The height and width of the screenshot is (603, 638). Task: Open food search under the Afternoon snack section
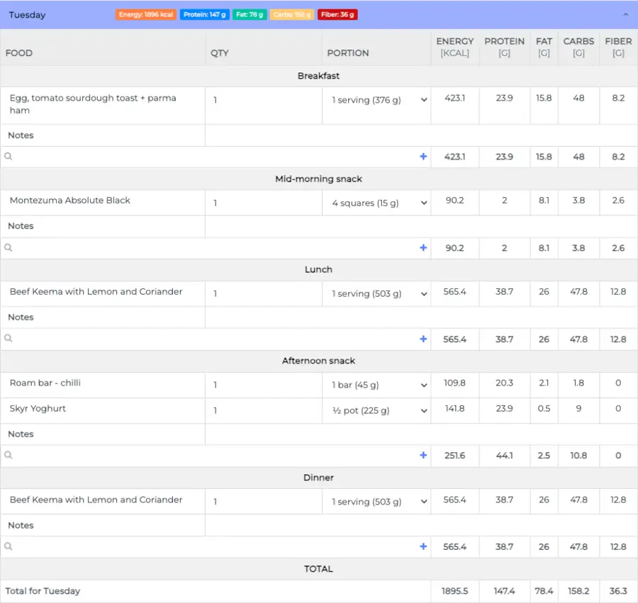[x=8, y=455]
